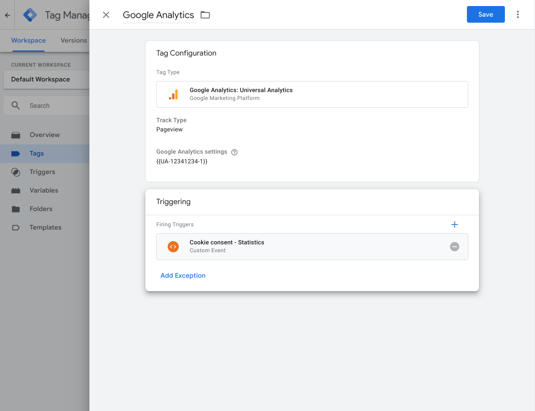Open Tags in the sidebar
The width and height of the screenshot is (535, 411).
(44, 153)
